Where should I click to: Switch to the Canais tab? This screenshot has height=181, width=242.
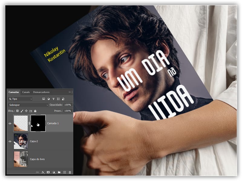point(26,92)
